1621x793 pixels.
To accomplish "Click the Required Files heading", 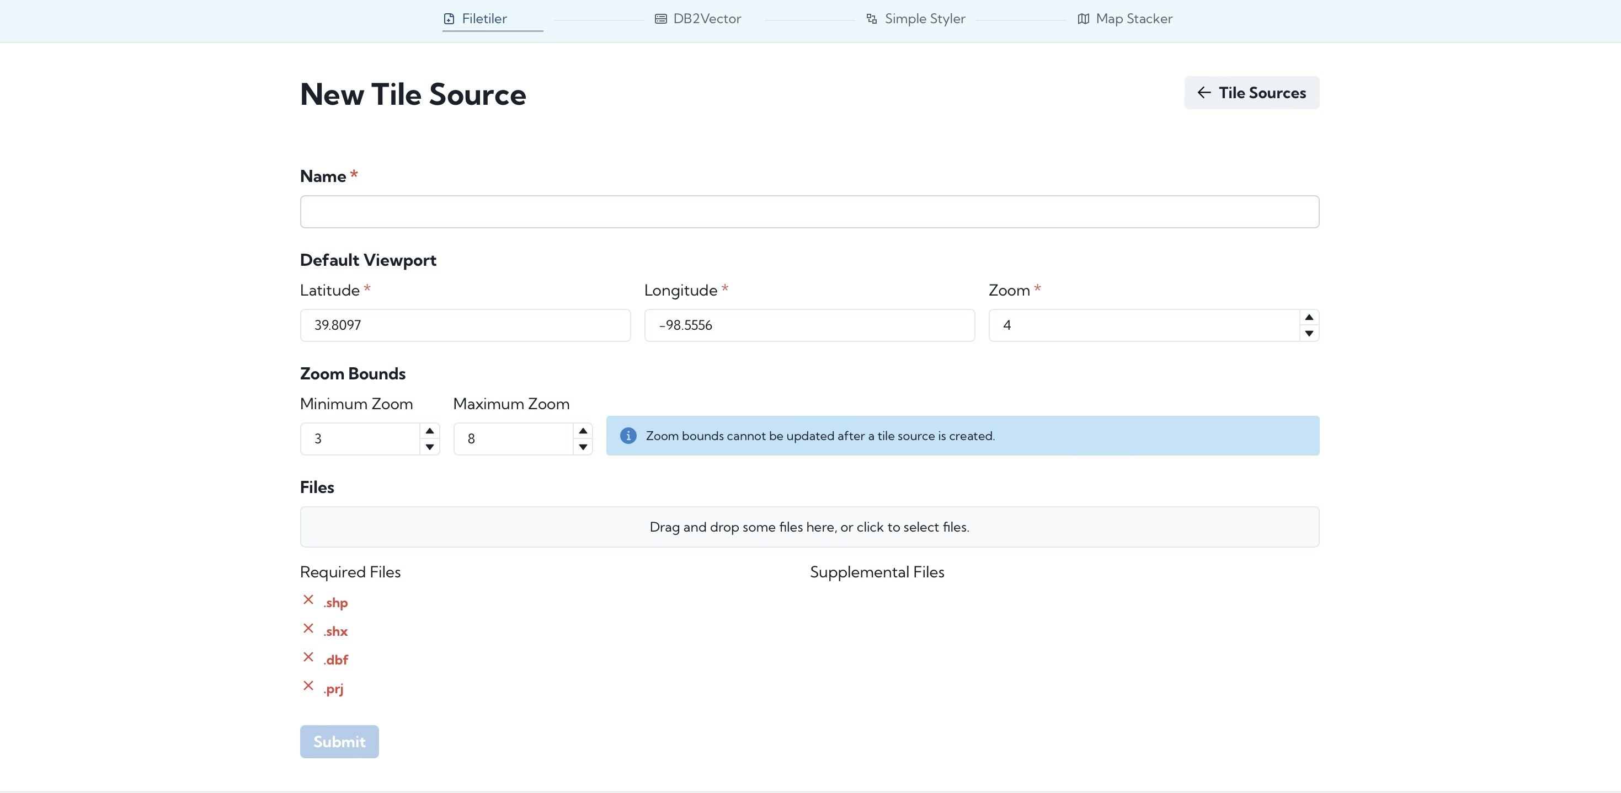I will 350,572.
